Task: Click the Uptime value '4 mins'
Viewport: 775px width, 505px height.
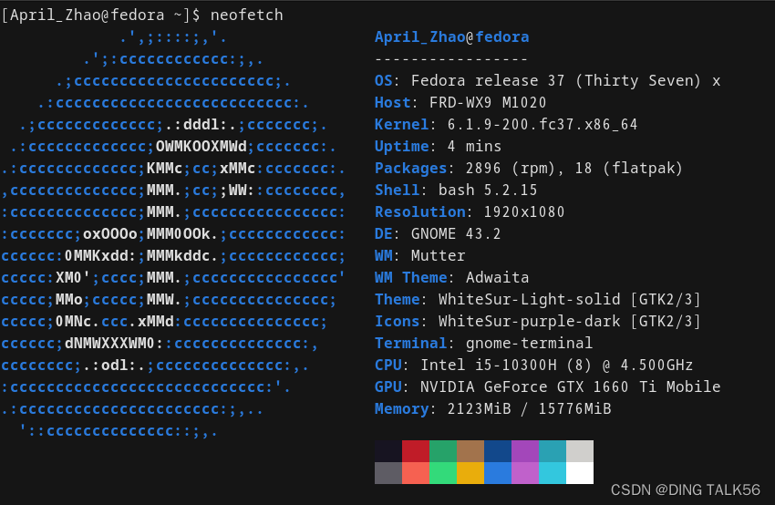Action: (x=474, y=146)
